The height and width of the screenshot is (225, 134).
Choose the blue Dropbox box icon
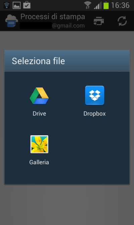[x=95, y=95]
